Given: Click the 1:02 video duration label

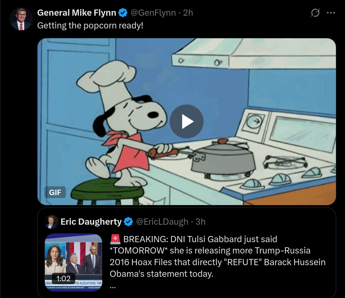Looking at the screenshot, I should click(64, 278).
